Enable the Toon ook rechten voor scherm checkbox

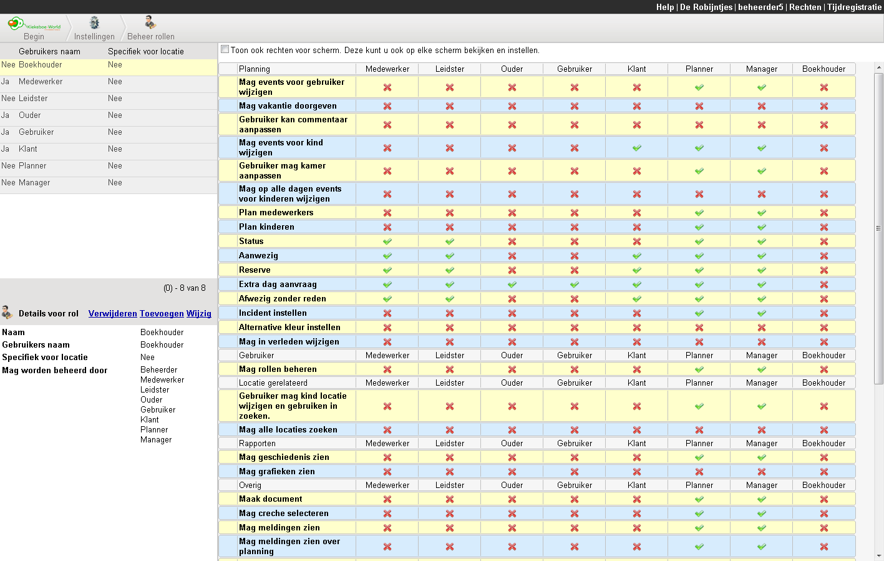point(225,50)
